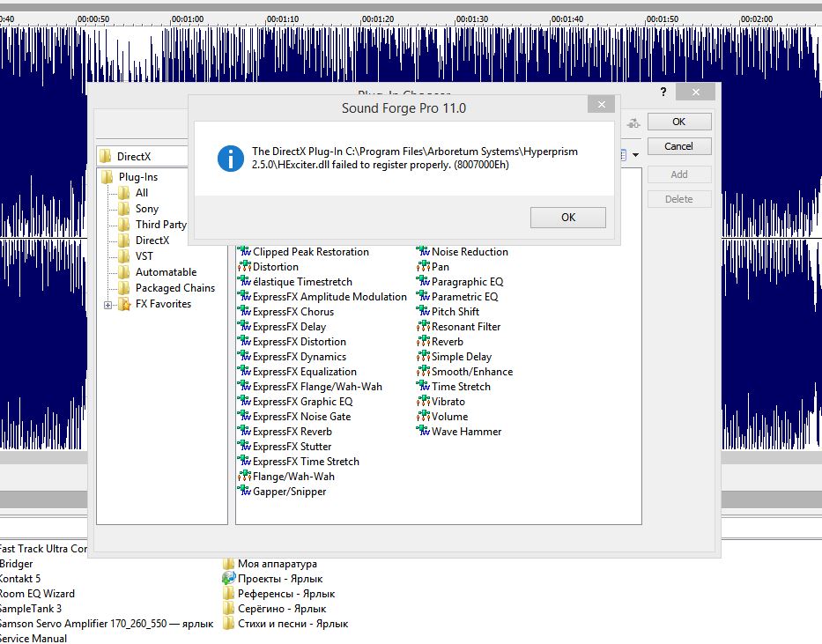This screenshot has width=822, height=644.
Task: Select ExpressFX Reverb plug-in icon
Action: pos(244,432)
